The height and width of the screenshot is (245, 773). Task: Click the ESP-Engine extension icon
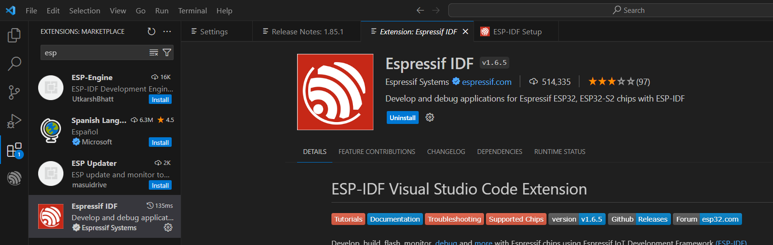point(51,88)
